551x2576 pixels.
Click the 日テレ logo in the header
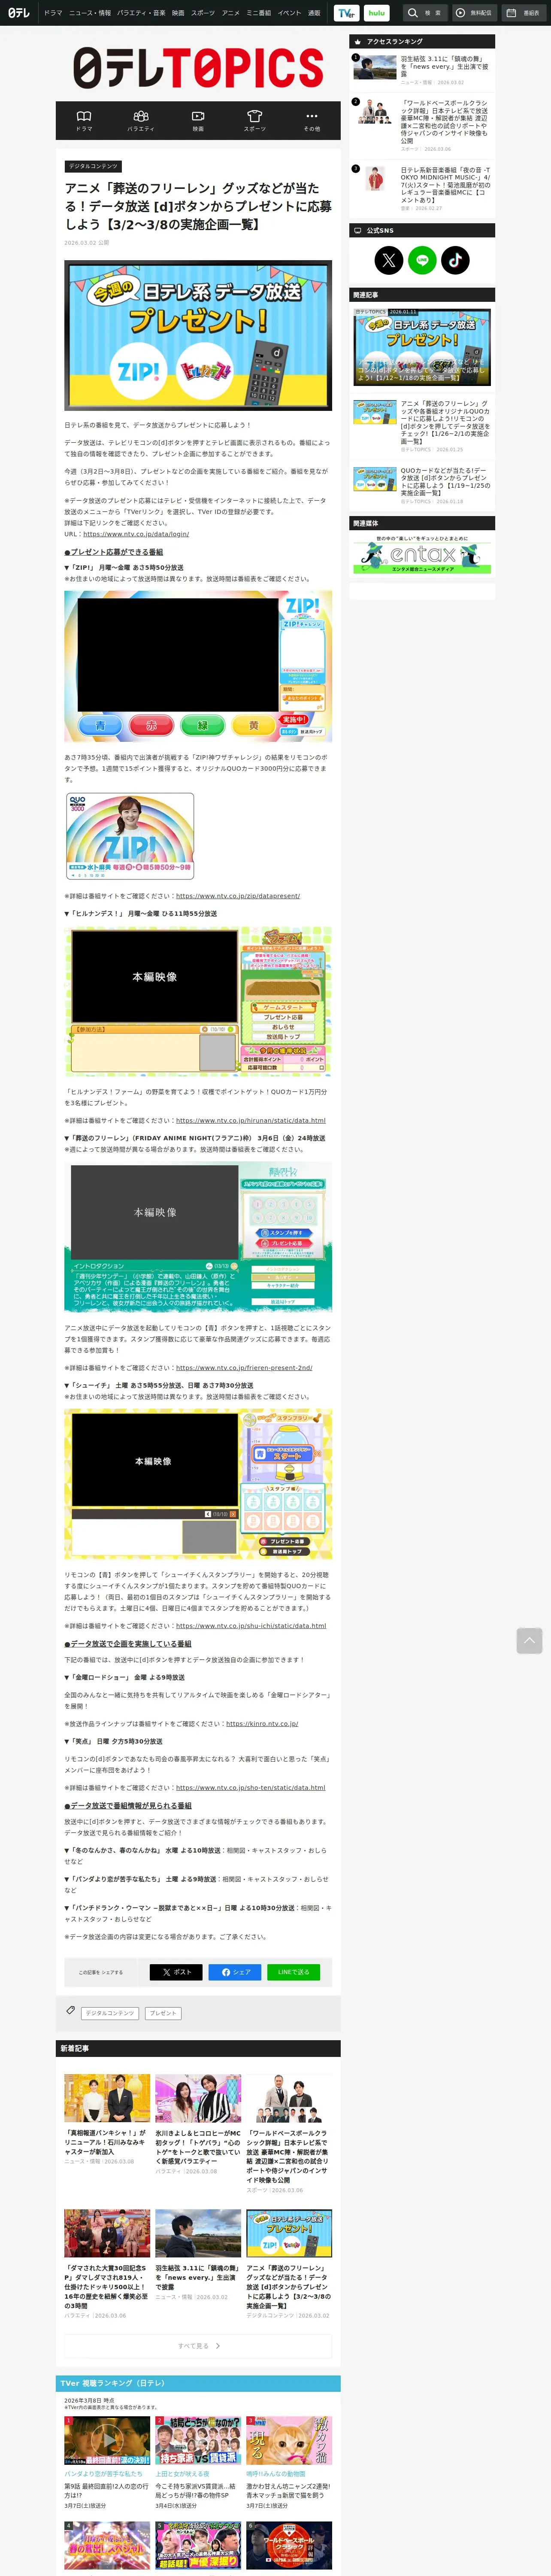(x=19, y=13)
